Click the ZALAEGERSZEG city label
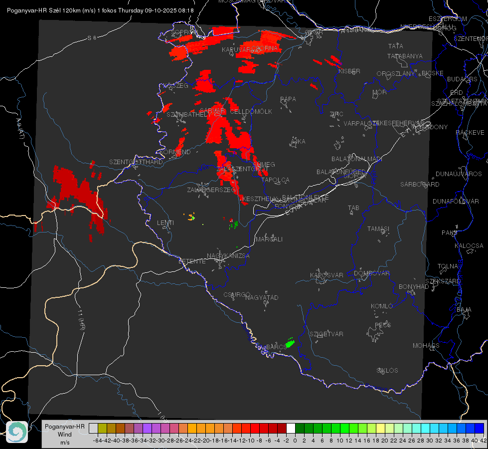Viewport: 488px width, 449px height. 211,190
